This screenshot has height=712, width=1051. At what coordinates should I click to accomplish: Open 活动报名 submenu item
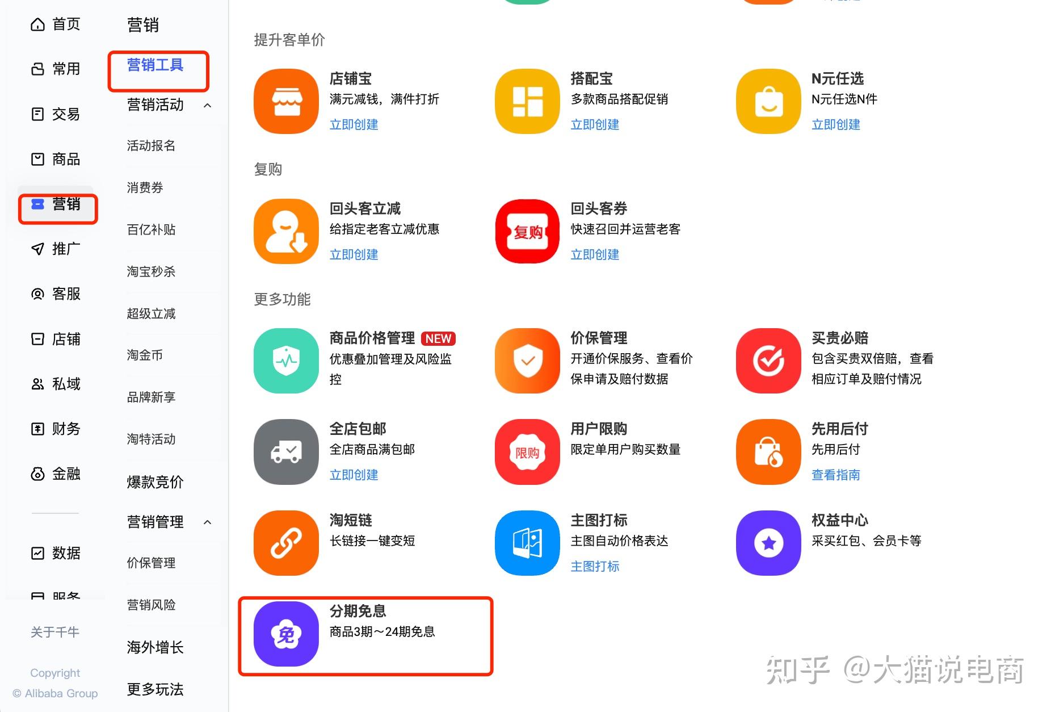click(x=151, y=146)
